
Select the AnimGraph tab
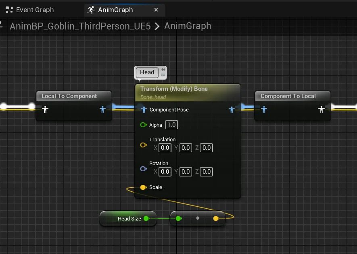[x=115, y=10]
